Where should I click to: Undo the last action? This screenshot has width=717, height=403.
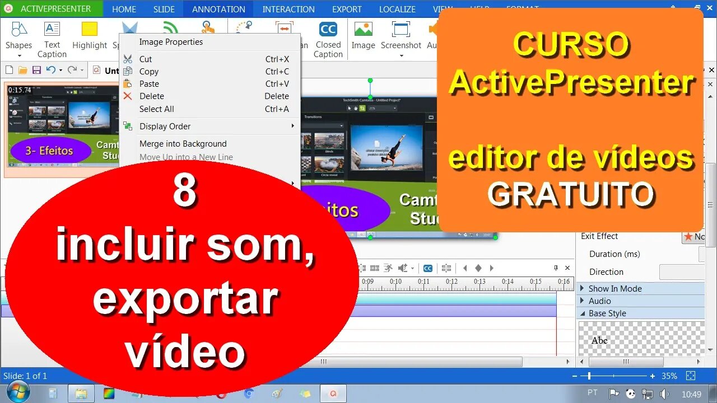click(50, 70)
